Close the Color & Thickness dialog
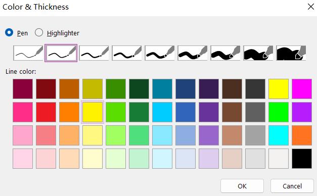The height and width of the screenshot is (196, 317). (311, 7)
